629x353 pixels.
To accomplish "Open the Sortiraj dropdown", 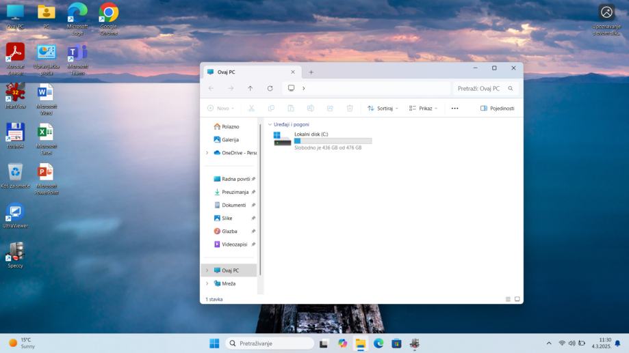I will [x=383, y=108].
